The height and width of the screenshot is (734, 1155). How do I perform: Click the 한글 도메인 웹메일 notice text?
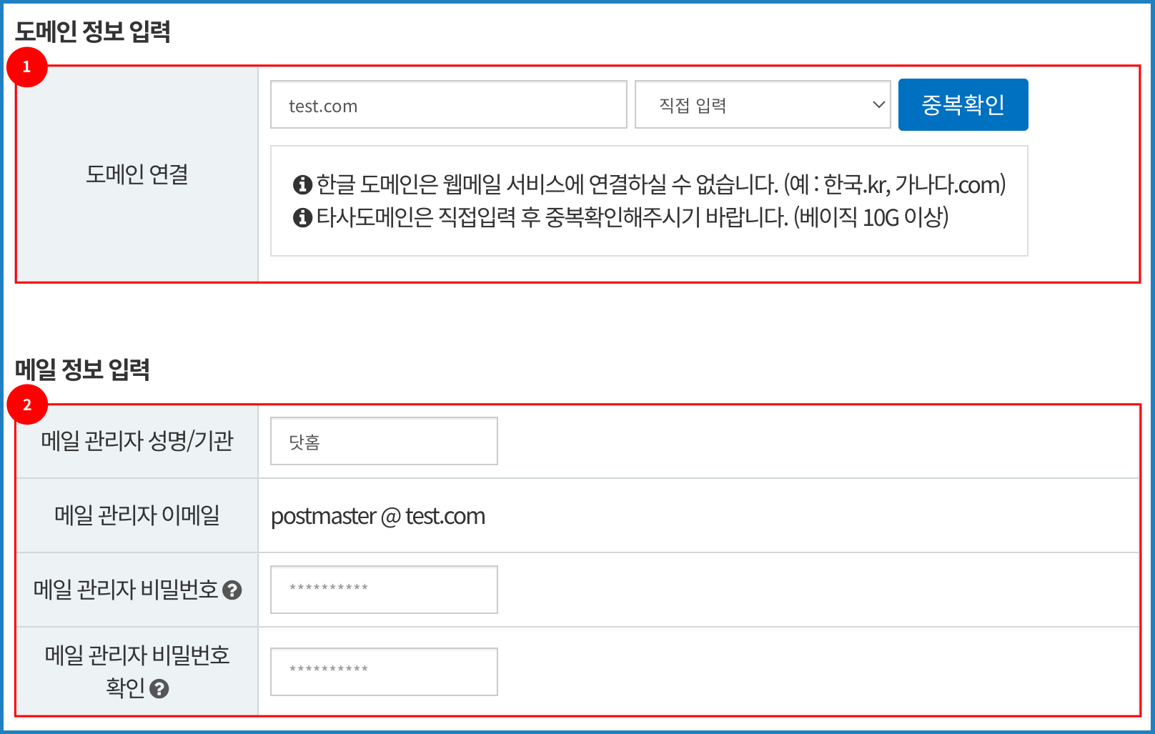click(x=660, y=184)
